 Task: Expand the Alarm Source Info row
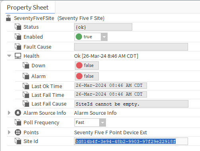9,113
